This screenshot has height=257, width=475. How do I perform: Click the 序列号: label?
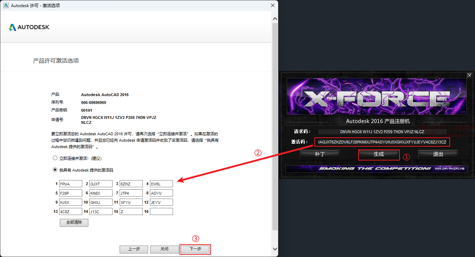(x=58, y=103)
